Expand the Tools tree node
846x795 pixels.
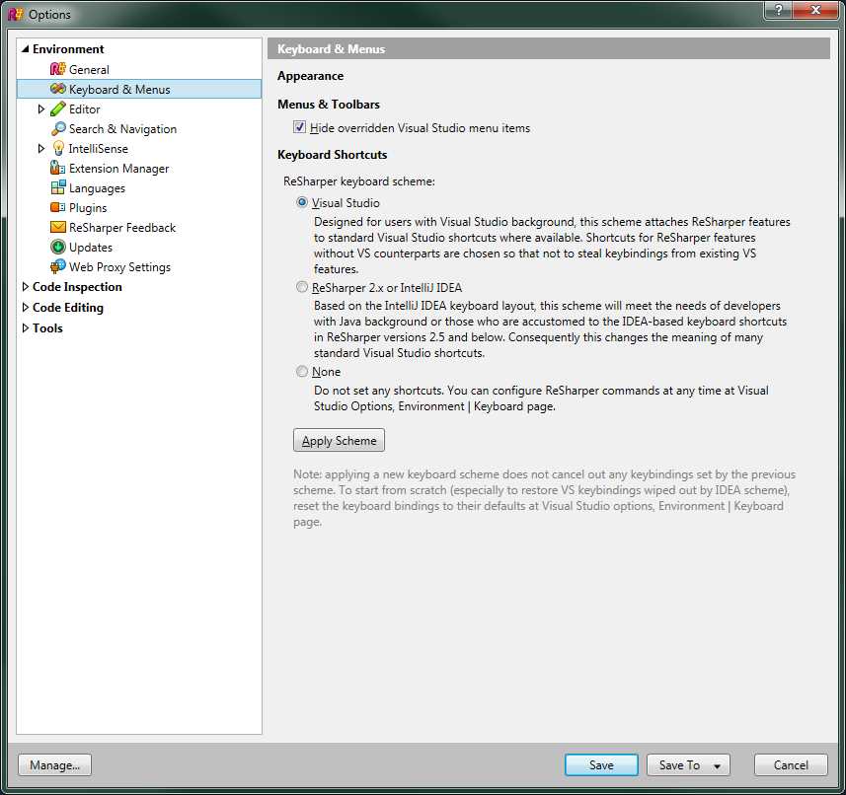(25, 327)
